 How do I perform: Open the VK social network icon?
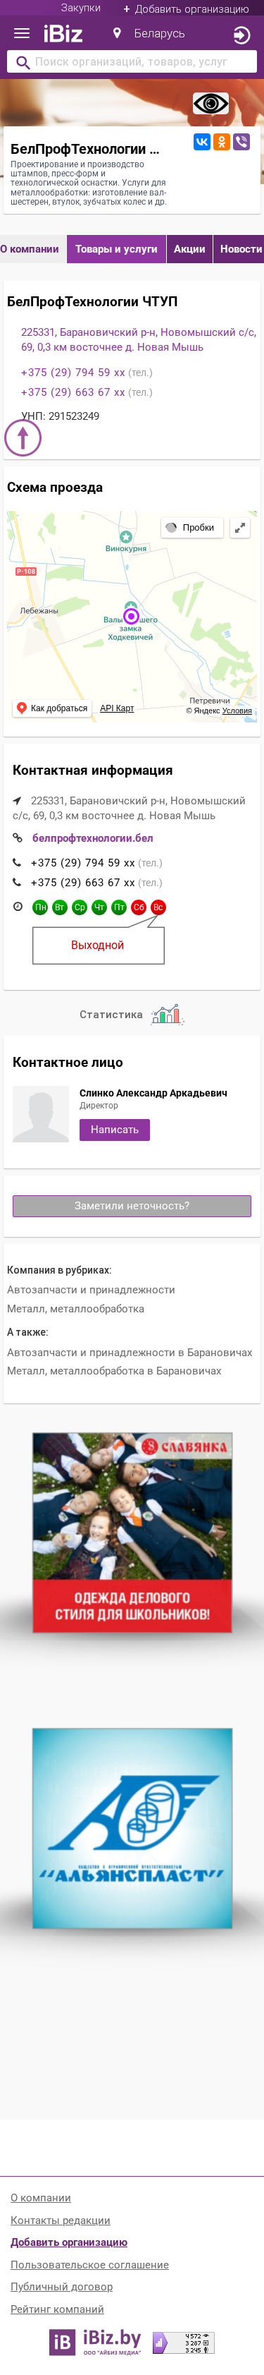[201, 142]
